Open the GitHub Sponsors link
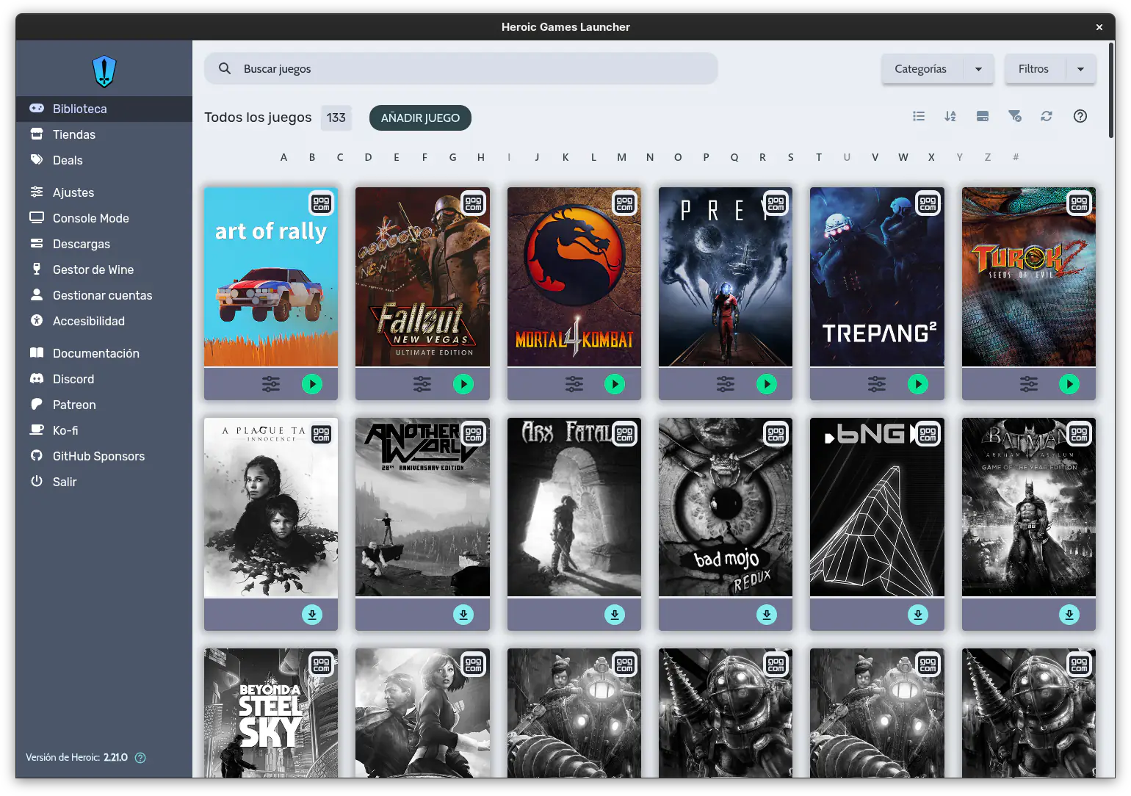 (x=98, y=455)
